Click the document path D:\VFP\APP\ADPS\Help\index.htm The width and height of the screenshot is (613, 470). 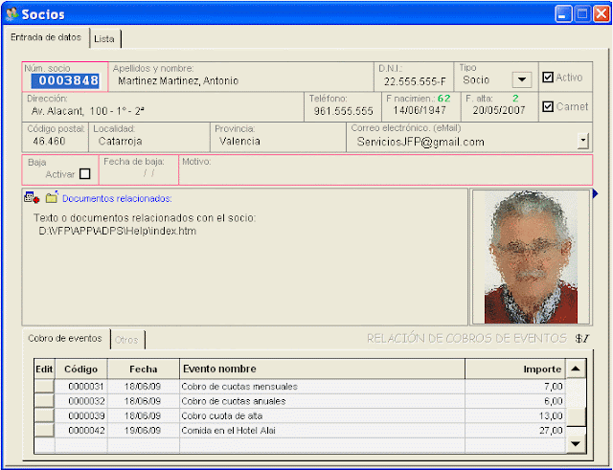(x=117, y=231)
